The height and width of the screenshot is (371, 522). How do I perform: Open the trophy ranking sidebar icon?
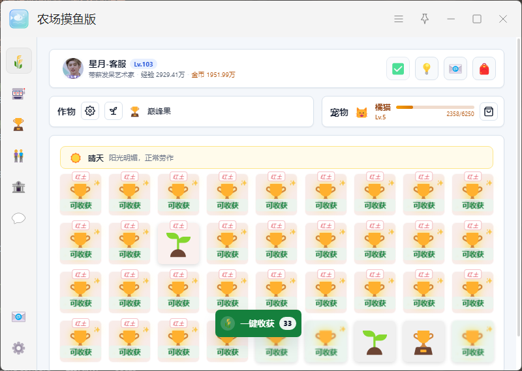[18, 125]
